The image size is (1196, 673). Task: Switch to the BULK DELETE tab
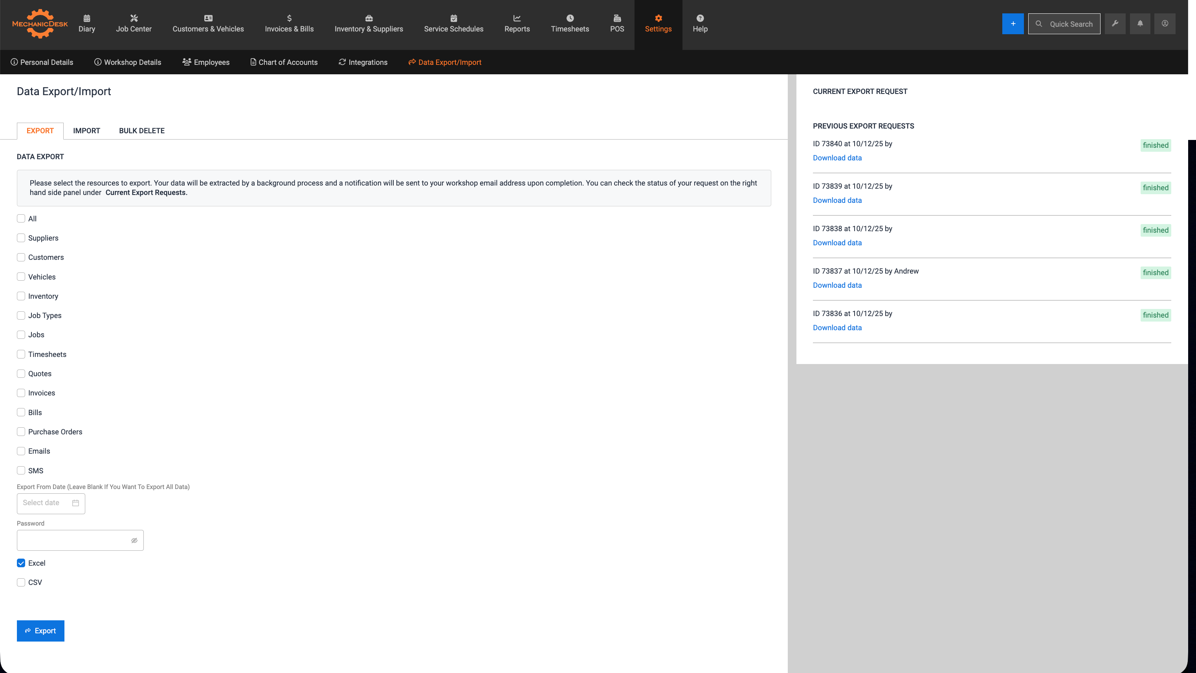[x=141, y=131]
